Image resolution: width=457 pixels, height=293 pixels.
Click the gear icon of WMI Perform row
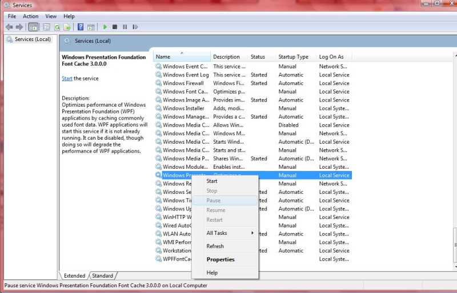pyautogui.click(x=158, y=242)
